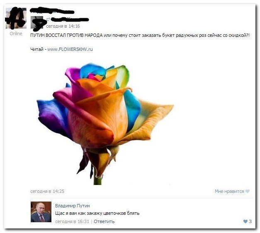Click the сегодня в 14:16 timestamp
The width and height of the screenshot is (260, 233).
63,26
